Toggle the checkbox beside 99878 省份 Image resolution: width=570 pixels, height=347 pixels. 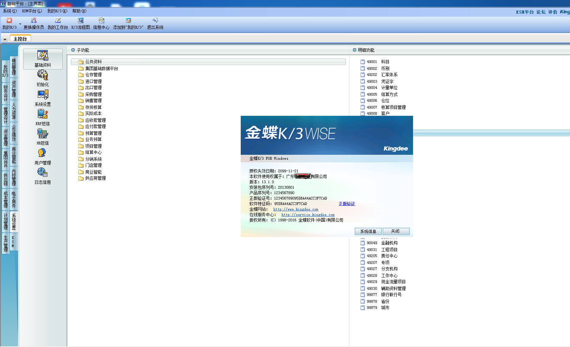(362, 301)
